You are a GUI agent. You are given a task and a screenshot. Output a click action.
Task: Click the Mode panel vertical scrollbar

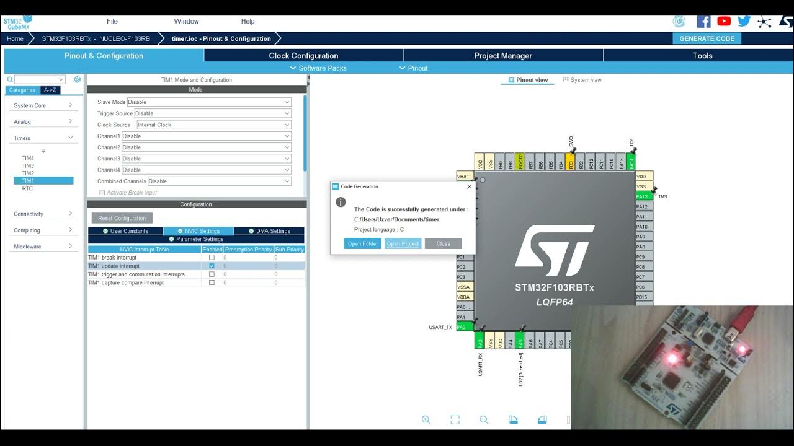coord(305,133)
